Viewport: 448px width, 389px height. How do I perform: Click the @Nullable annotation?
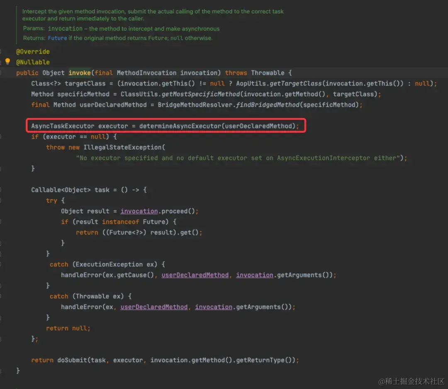(33, 62)
